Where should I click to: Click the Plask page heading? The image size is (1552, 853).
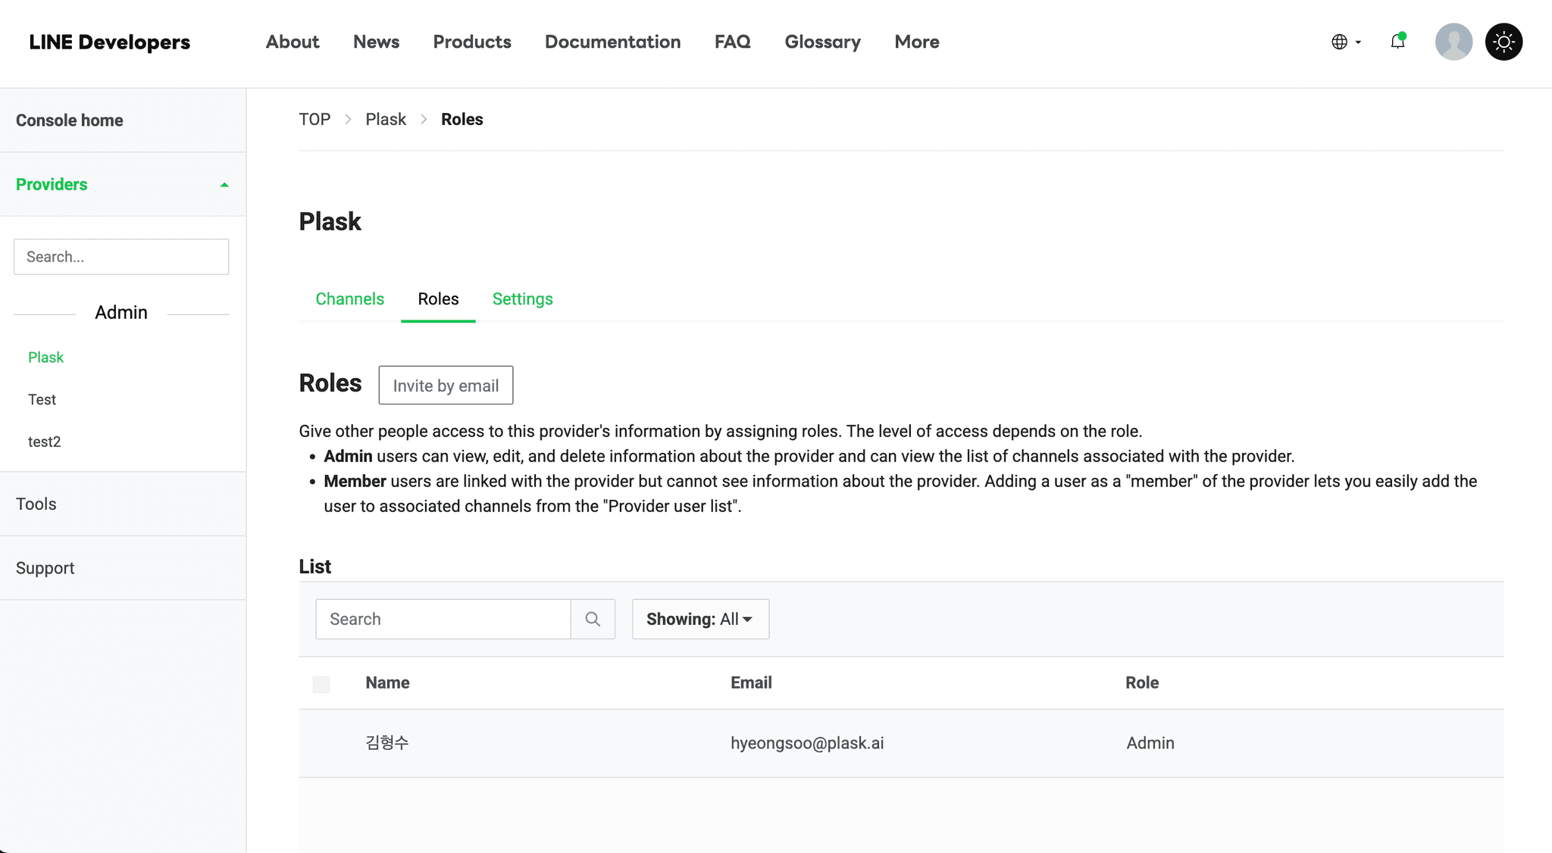coord(330,222)
